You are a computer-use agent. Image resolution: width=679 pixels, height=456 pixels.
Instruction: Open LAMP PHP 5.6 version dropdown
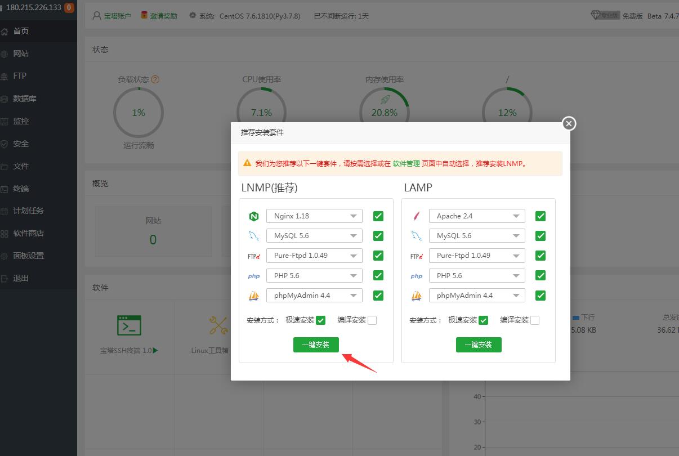(x=477, y=275)
